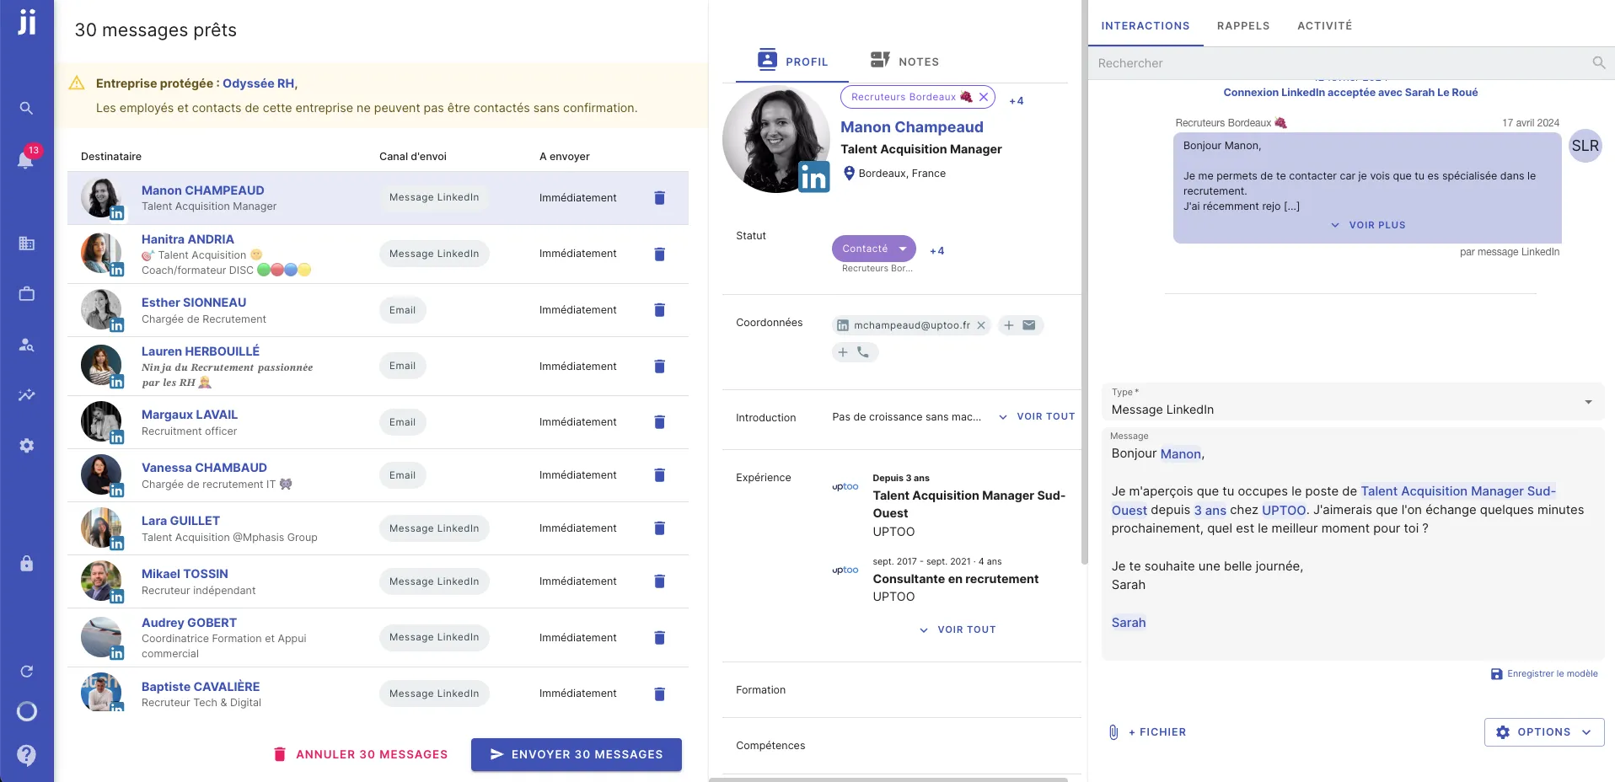Open the companies panel in the sidebar
Viewport: 1615px width, 782px height.
click(x=26, y=244)
